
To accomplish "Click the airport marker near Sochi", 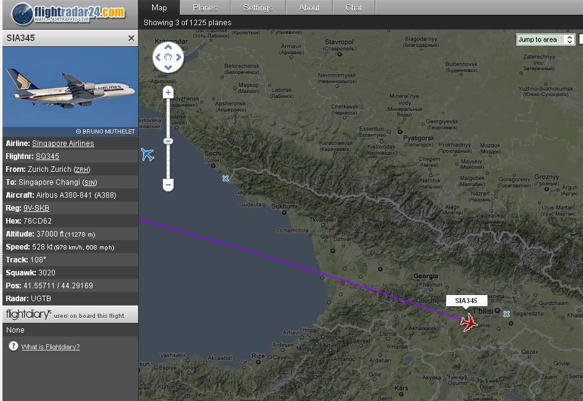I will (x=226, y=179).
